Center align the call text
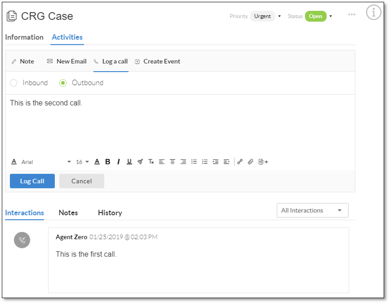The height and width of the screenshot is (304, 390). tap(173, 162)
